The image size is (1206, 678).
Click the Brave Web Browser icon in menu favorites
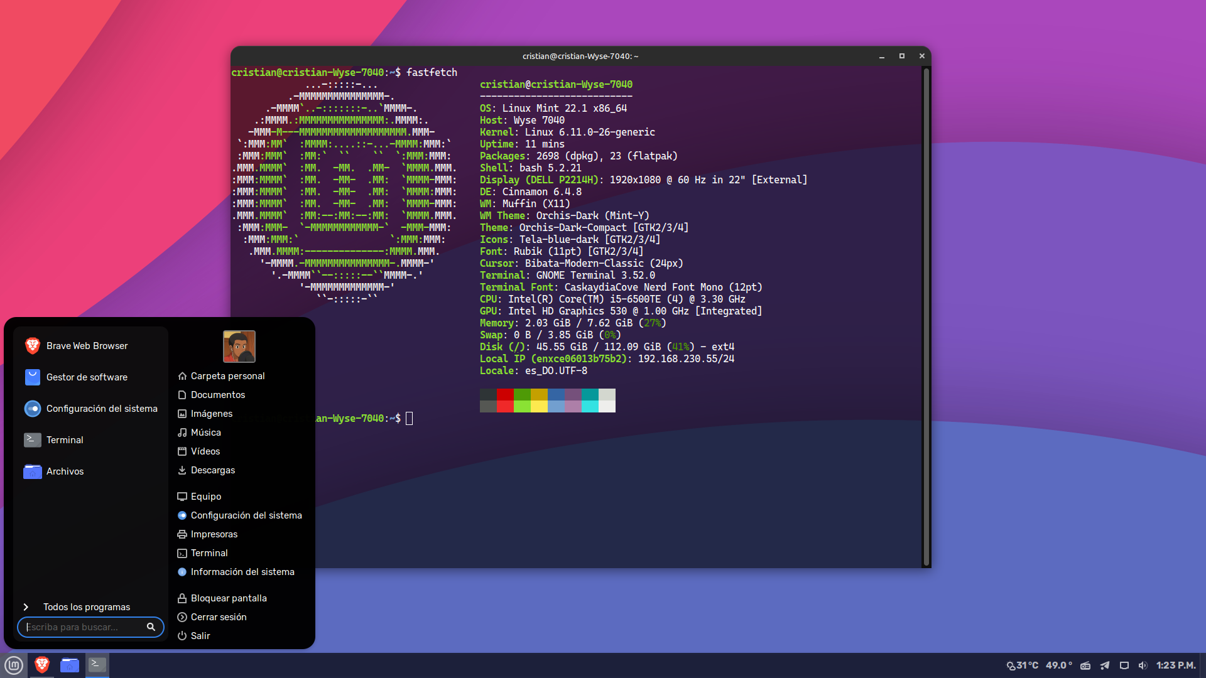pos(33,346)
